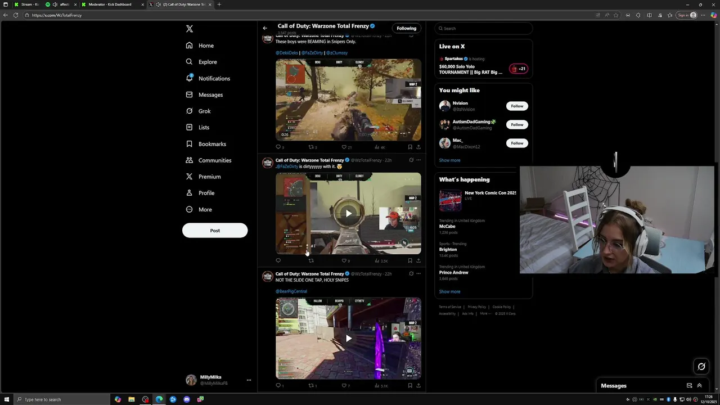Open Grok from the sidebar
Viewport: 720px width, 405px height.
[198, 111]
